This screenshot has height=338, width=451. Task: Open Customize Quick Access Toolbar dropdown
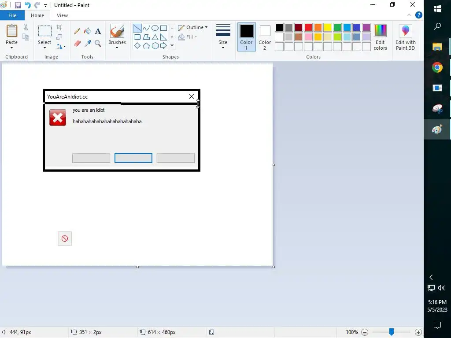[45, 5]
